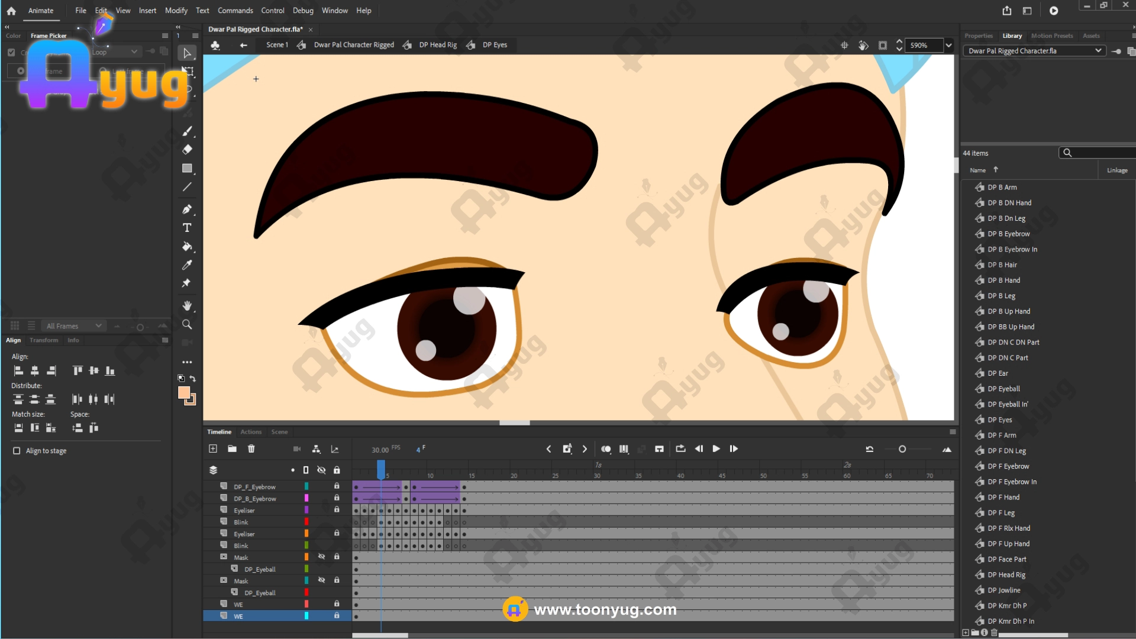Play the timeline animation
Image resolution: width=1136 pixels, height=639 pixels.
(x=716, y=449)
